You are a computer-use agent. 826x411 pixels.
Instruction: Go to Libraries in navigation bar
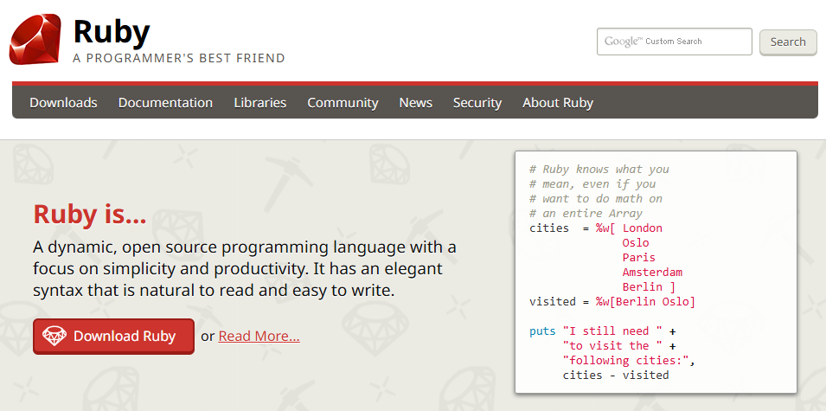260,103
